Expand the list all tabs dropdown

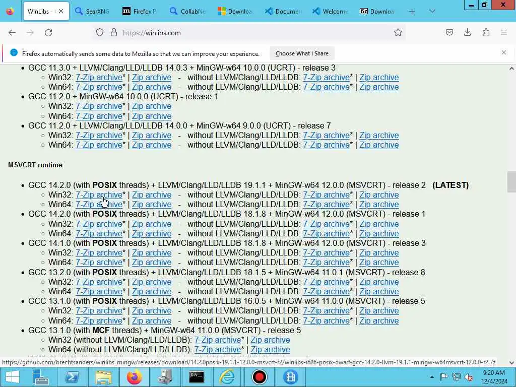(x=432, y=11)
